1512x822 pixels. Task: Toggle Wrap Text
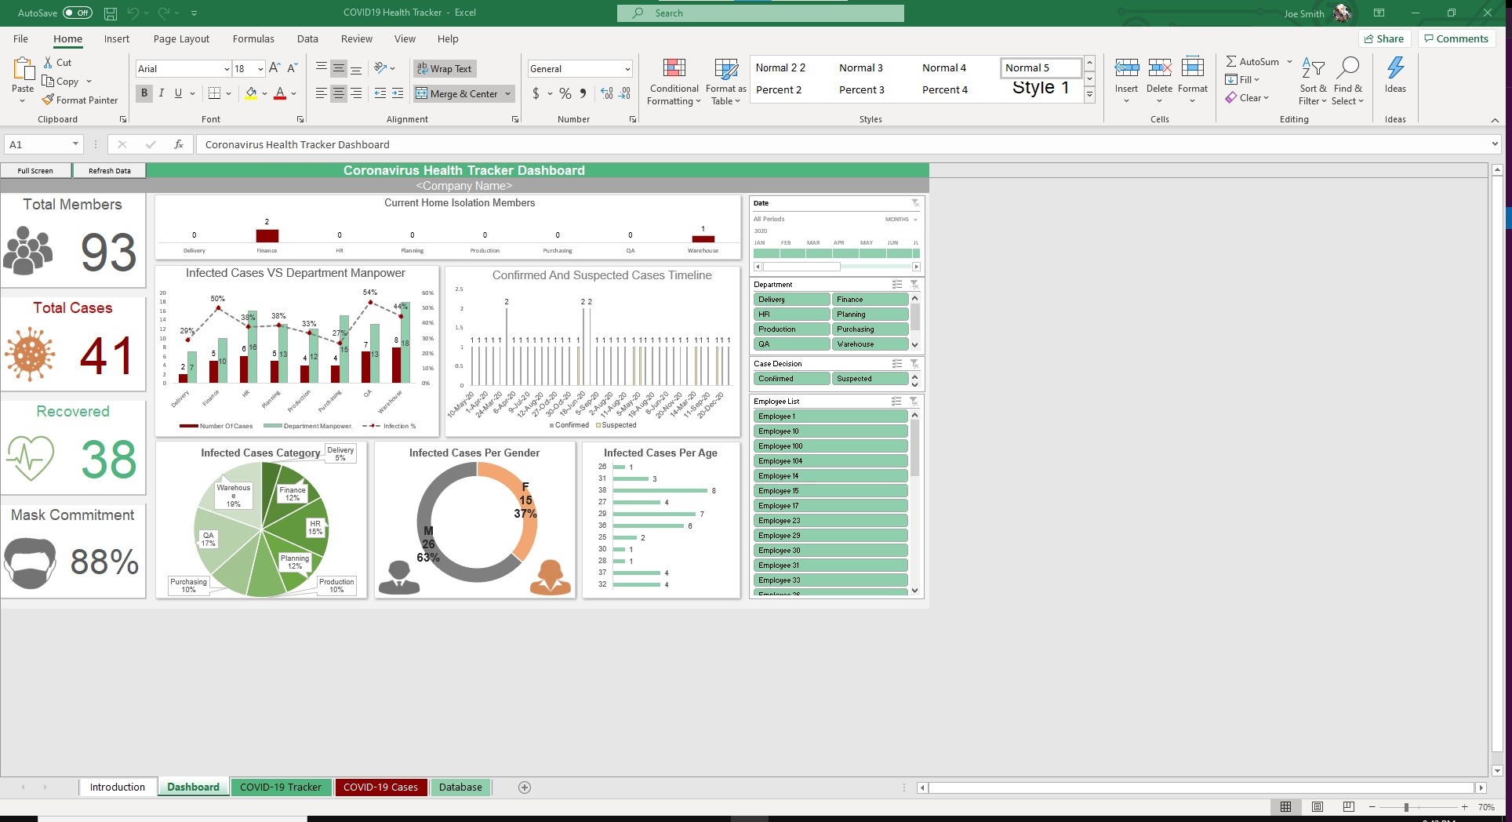445,68
